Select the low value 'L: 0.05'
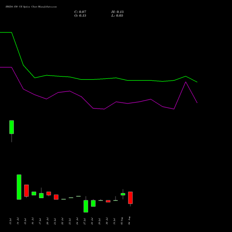Viewport: 232px width, 232px height. 117,16
